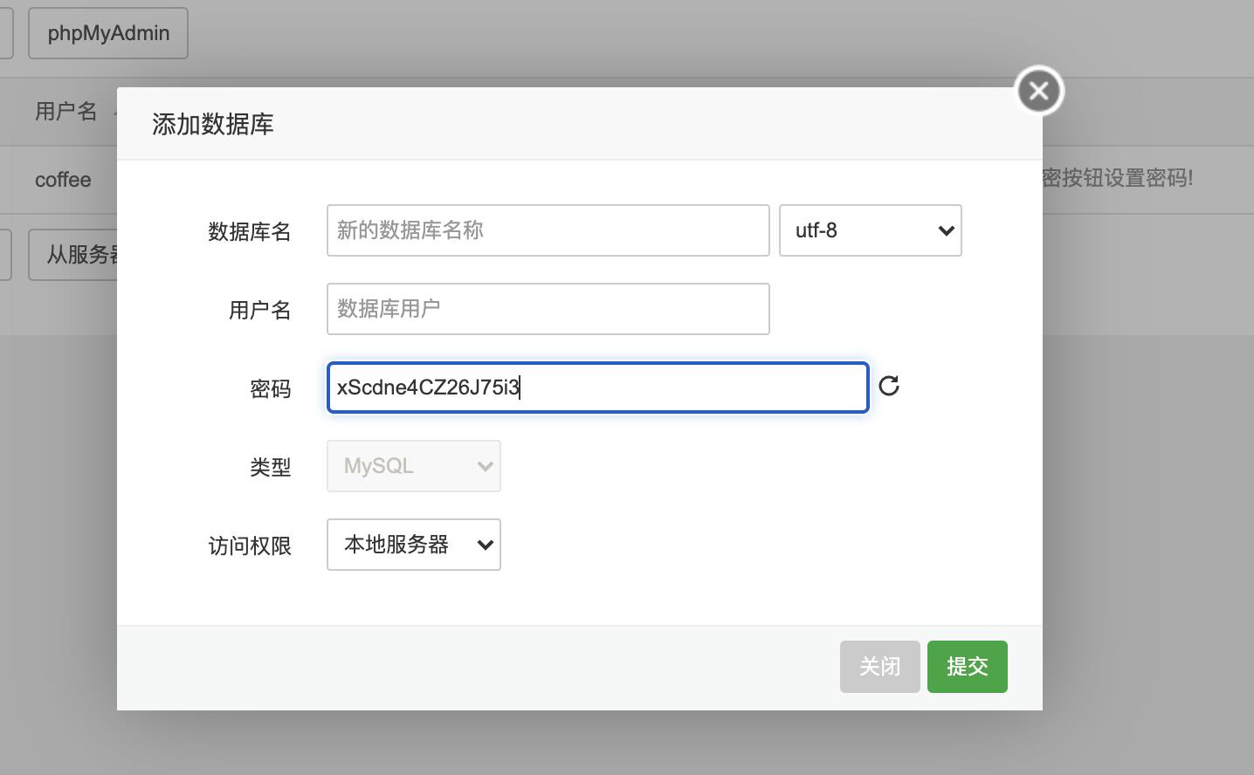The height and width of the screenshot is (775, 1254).
Task: Click into the password input field
Action: (x=598, y=387)
